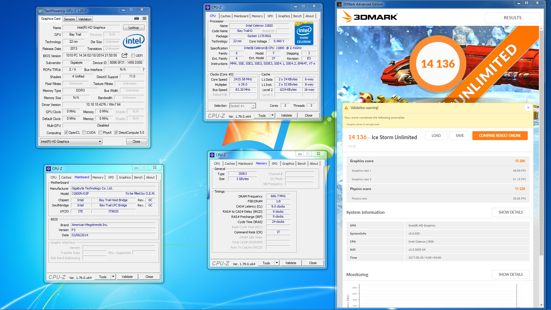The width and height of the screenshot is (551, 310).
Task: Click Close button in GPU-Z
Action: (x=136, y=142)
